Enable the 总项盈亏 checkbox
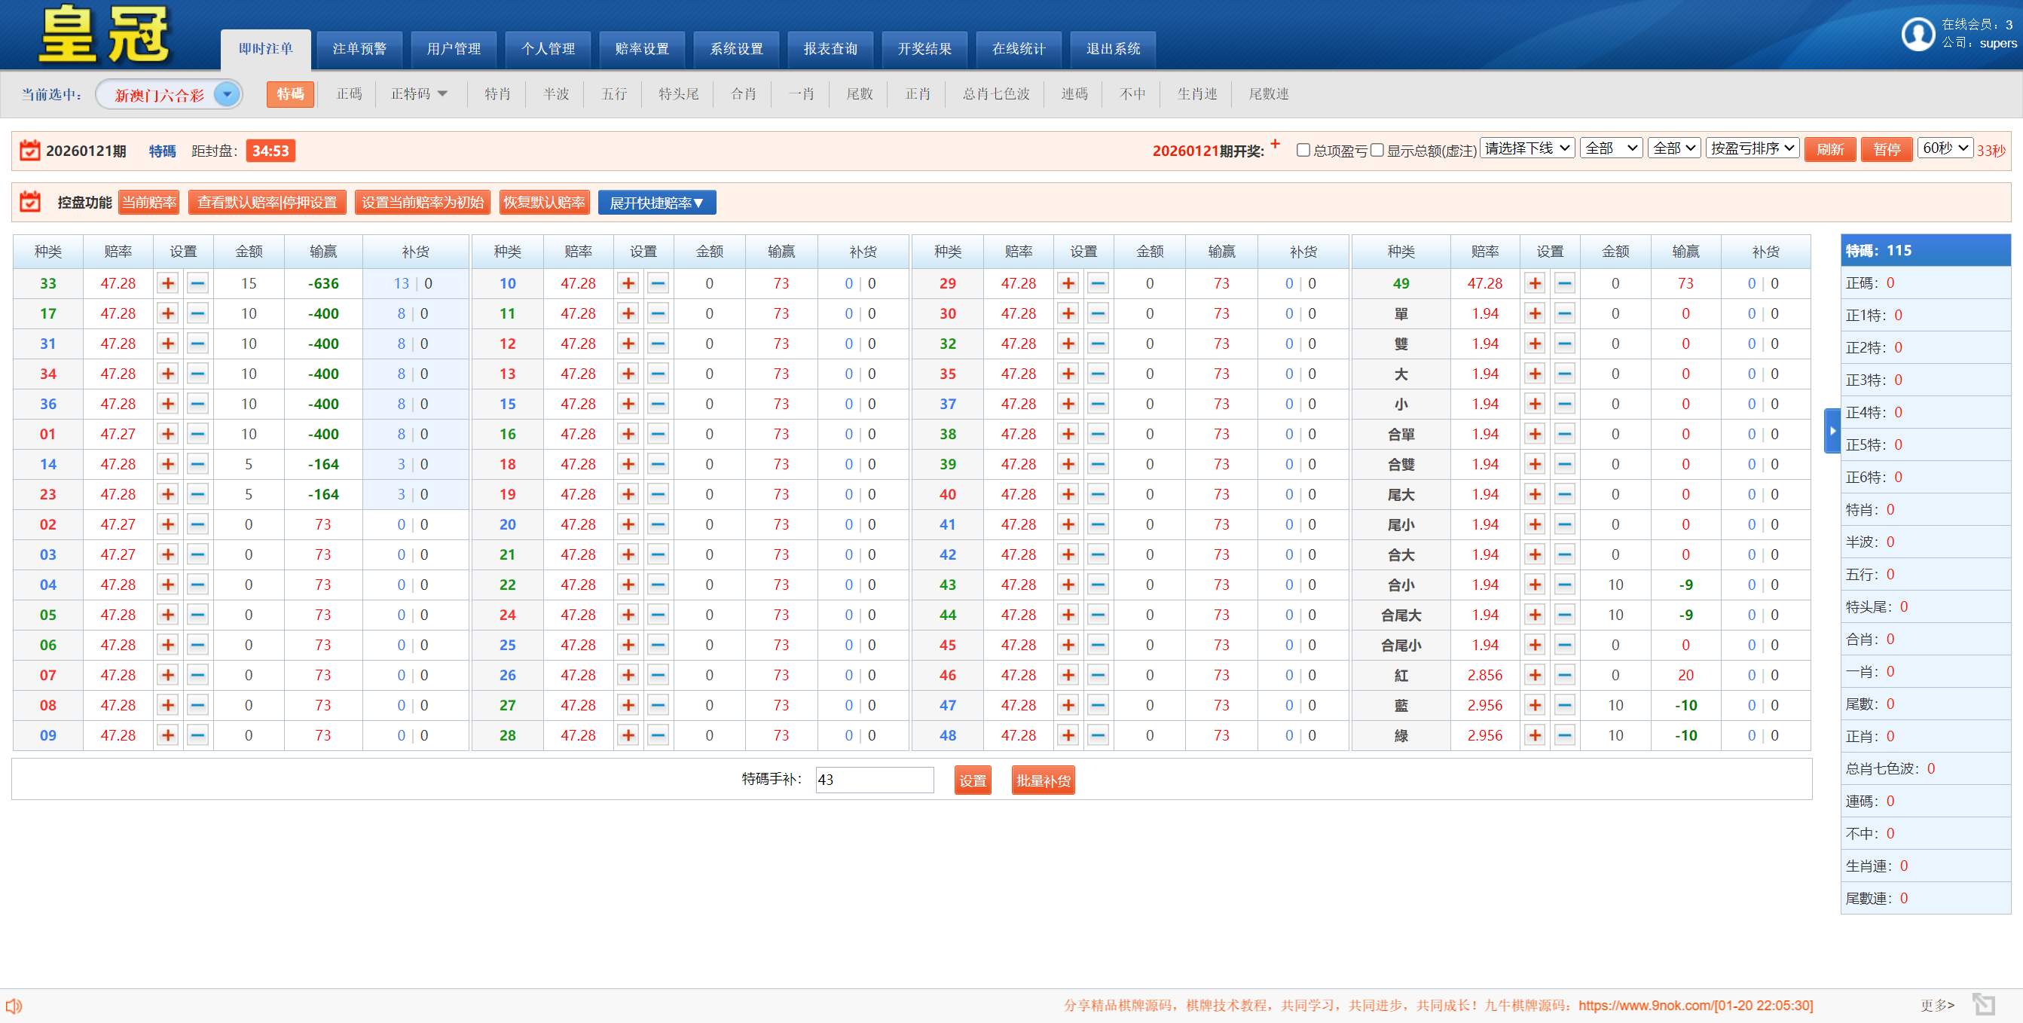Viewport: 2023px width, 1023px height. 1303,150
